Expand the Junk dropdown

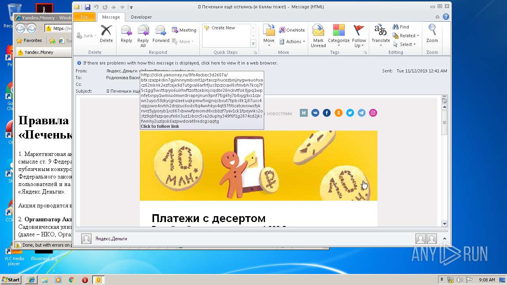click(86, 36)
